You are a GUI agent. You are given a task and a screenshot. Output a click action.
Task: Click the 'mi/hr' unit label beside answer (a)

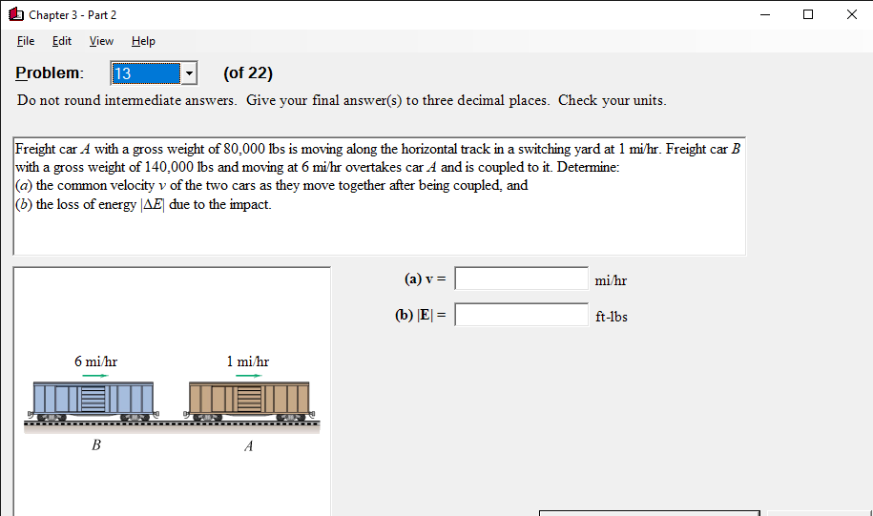pyautogui.click(x=611, y=280)
